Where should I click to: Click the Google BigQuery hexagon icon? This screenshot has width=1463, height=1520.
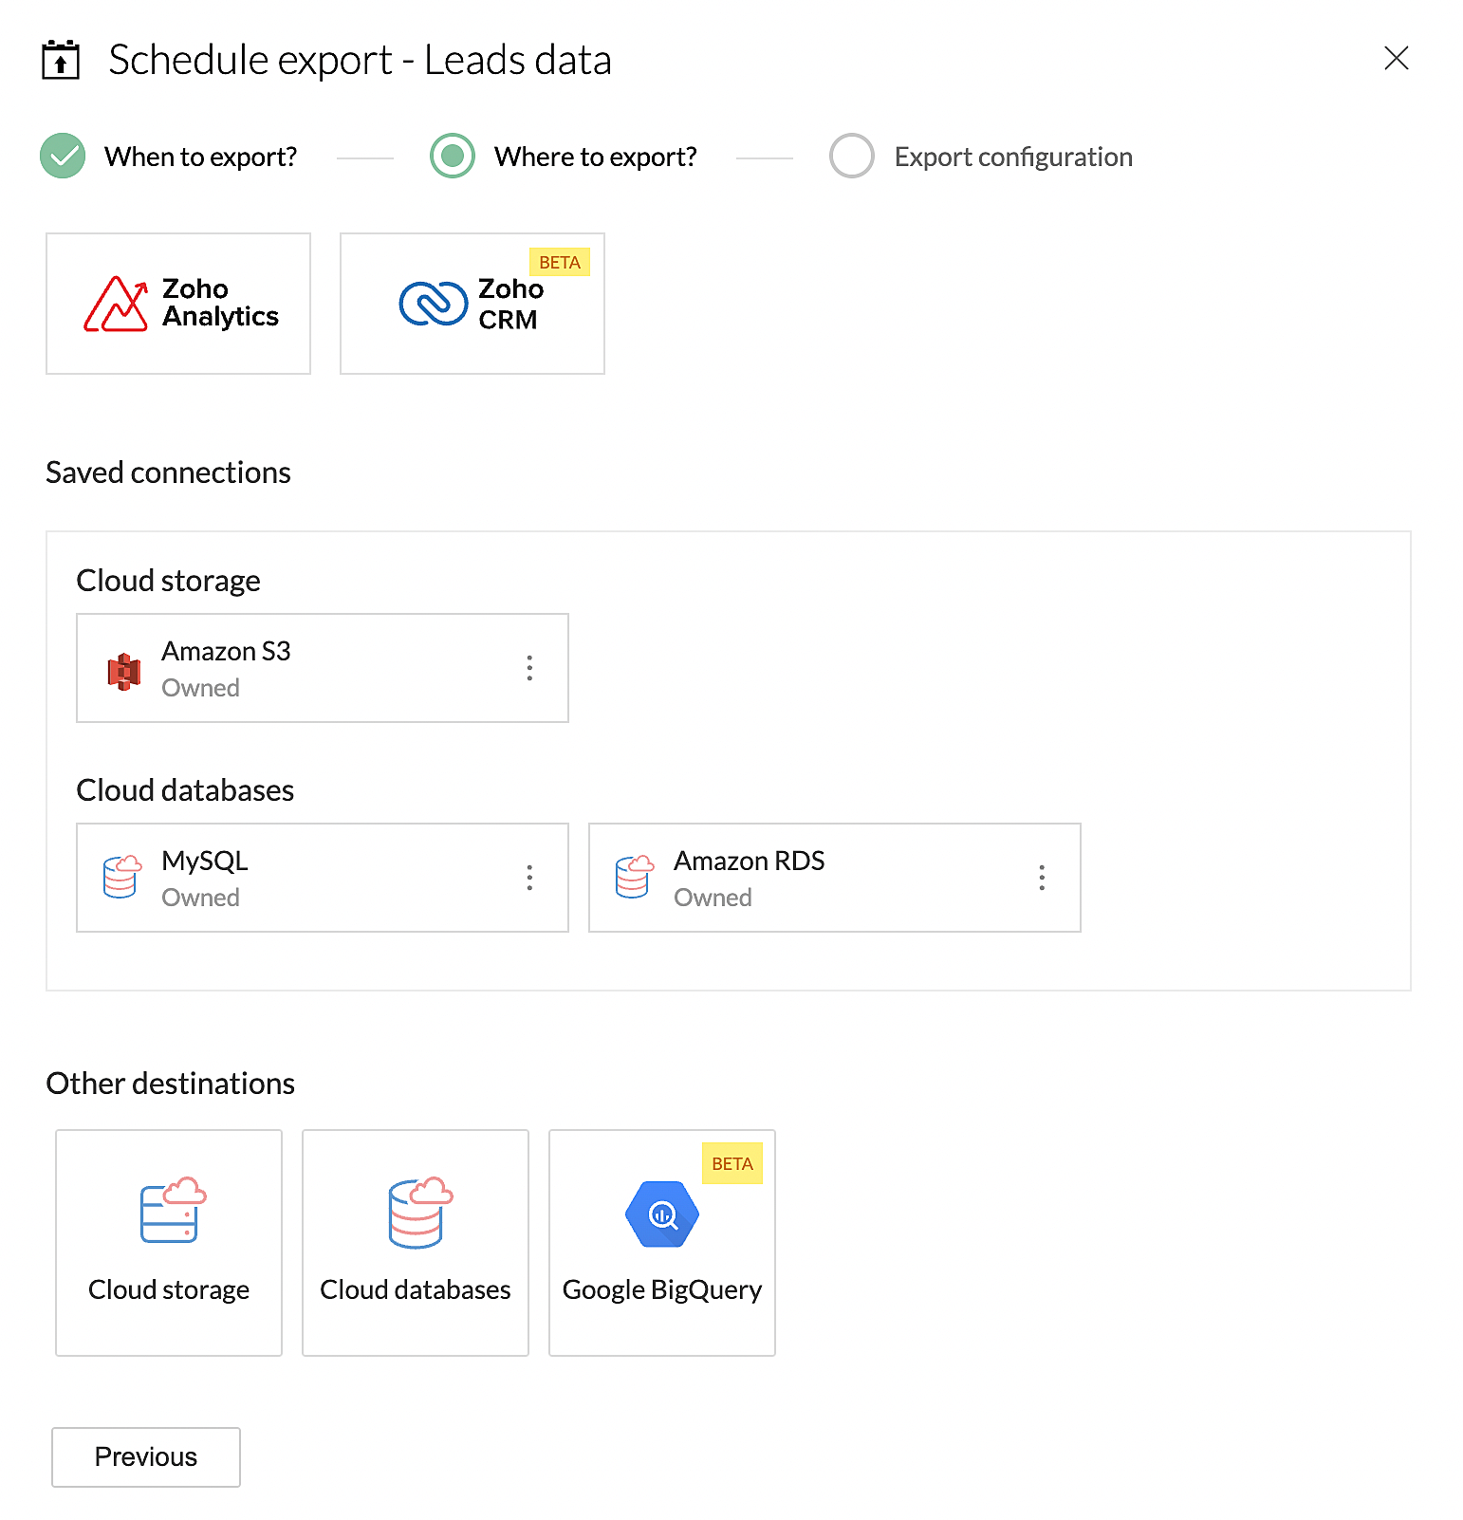(662, 1214)
